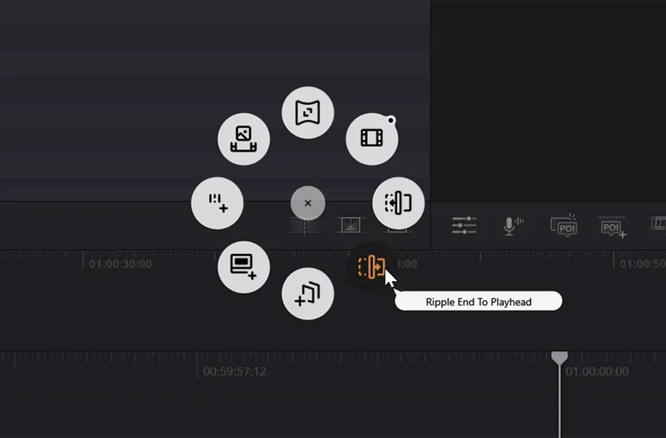Image resolution: width=666 pixels, height=438 pixels.
Task: Select the dissolve transition icon in toolbar
Action: tap(350, 224)
